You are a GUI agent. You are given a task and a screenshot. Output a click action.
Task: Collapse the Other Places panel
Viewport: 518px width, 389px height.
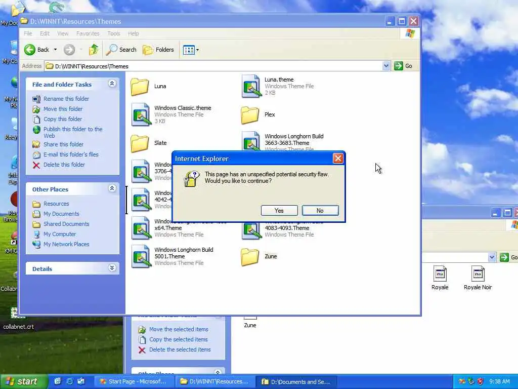click(112, 188)
